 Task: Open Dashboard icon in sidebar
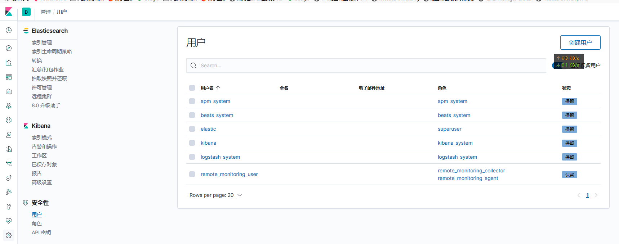tap(9, 77)
